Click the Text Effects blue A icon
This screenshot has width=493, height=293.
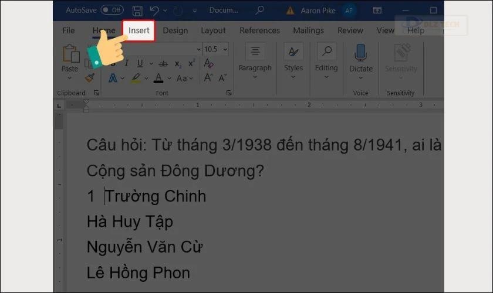click(x=113, y=78)
